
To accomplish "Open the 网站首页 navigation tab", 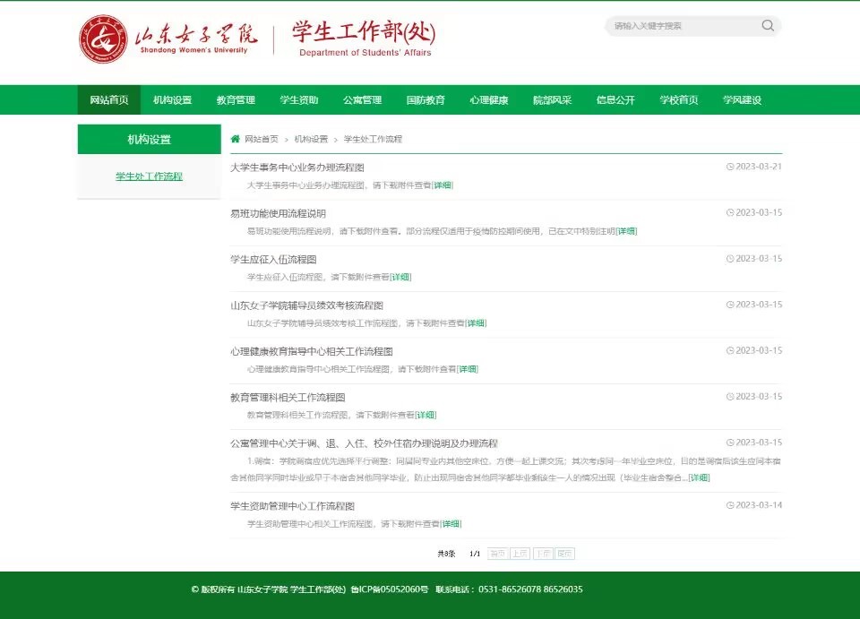I will pos(109,100).
